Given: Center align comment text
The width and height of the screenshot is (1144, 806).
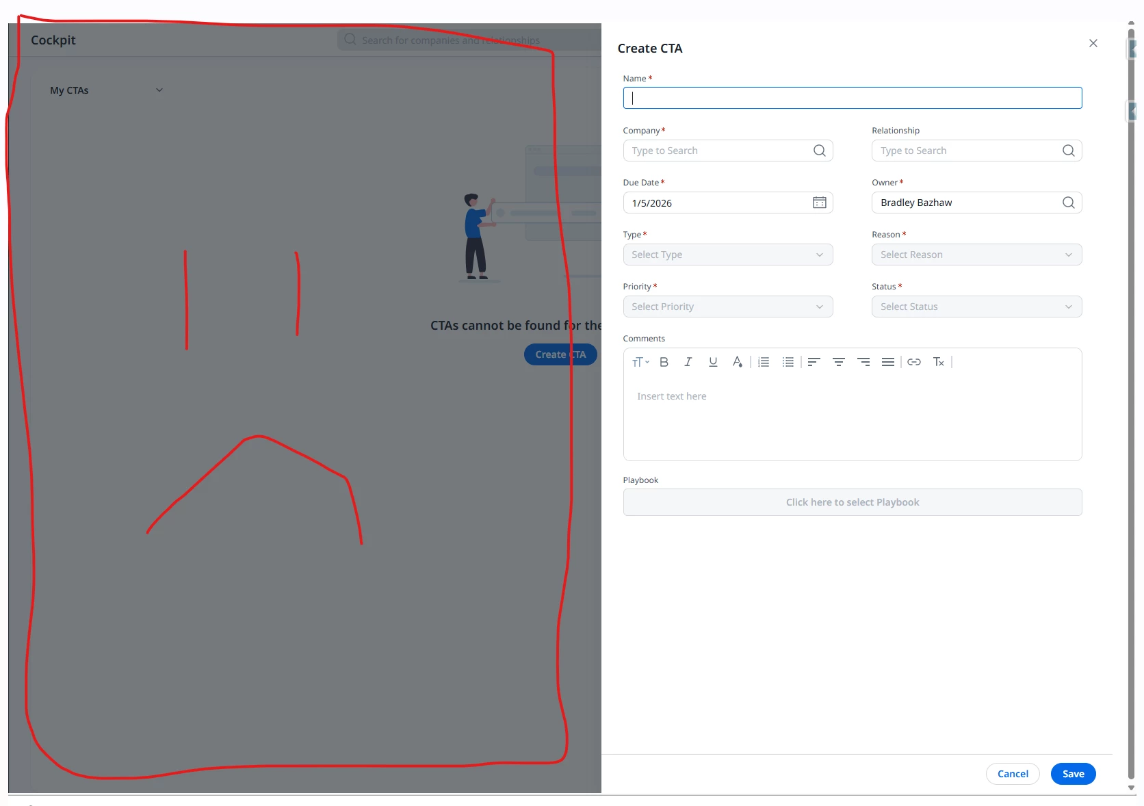Looking at the screenshot, I should click(838, 362).
